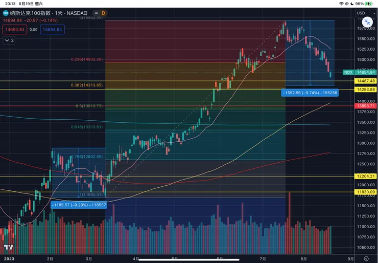Tap the charging battery icon

[x=369, y=4]
